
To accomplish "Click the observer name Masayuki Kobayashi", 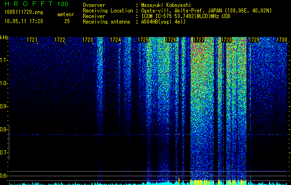I will pos(166,5).
